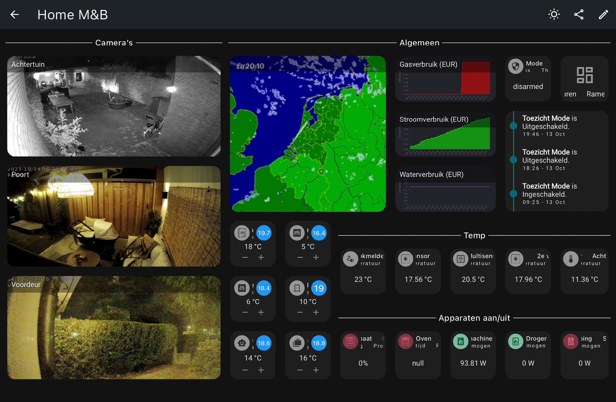Raise the 6 °C thermostat with plus
The image size is (616, 402).
tap(261, 312)
